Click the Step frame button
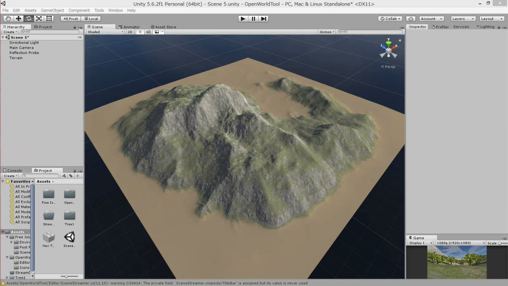The height and width of the screenshot is (286, 508). coord(263,19)
